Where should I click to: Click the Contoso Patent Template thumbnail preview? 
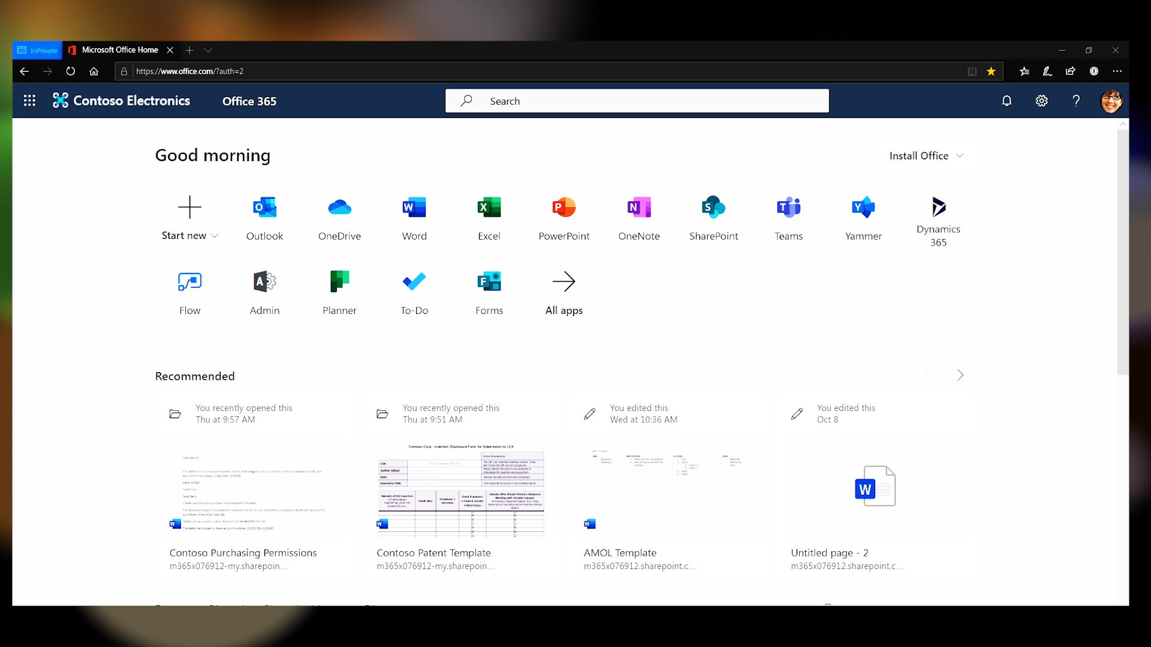(460, 487)
